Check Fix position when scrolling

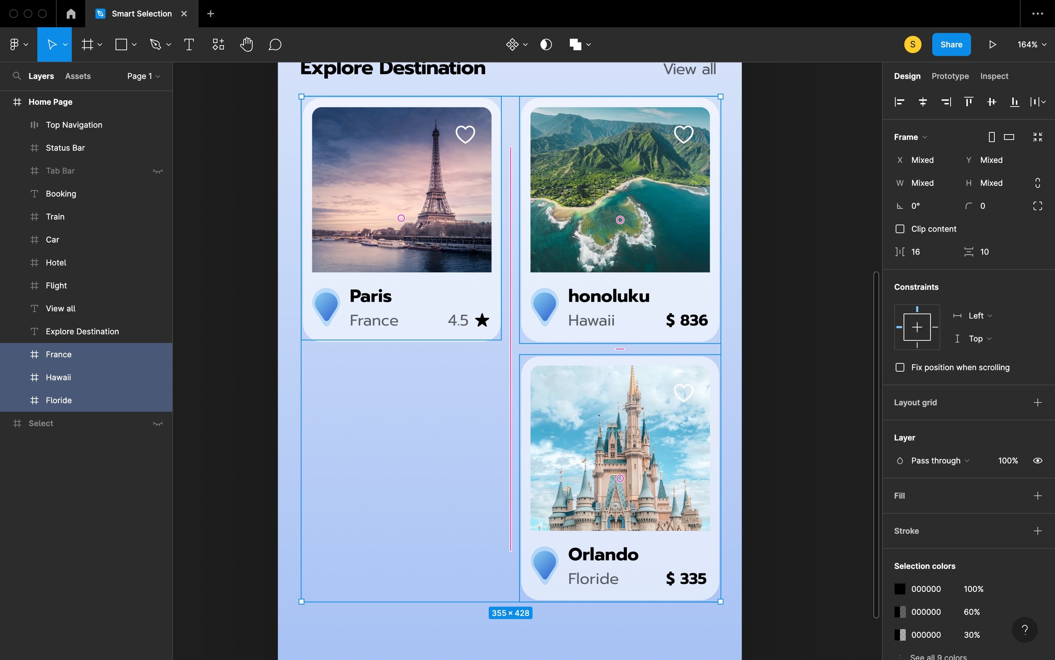[900, 367]
